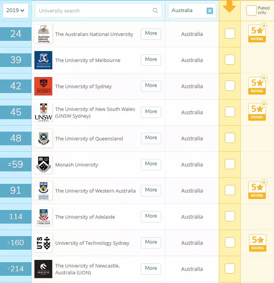Open University of Technology Sydney rating badge

257,243
